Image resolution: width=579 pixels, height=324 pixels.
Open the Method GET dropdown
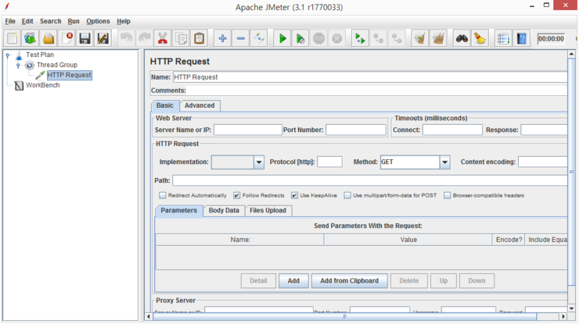pyautogui.click(x=445, y=162)
